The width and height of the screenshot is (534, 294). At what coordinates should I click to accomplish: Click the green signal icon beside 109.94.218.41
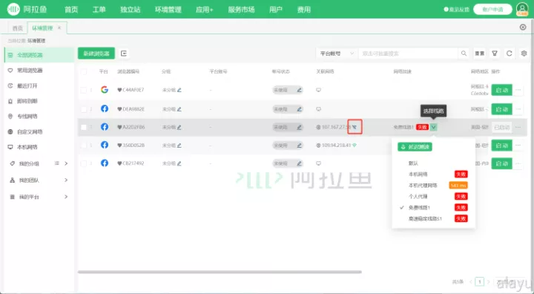coord(355,146)
